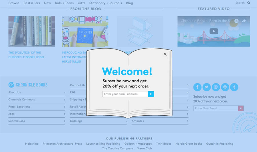This screenshot has height=152, width=257.
Task: Click the popup email address field
Action: 125,94
